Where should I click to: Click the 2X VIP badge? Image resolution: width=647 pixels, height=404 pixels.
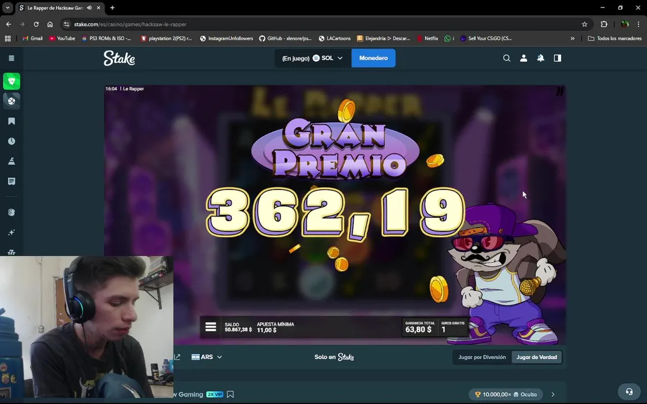click(215, 394)
